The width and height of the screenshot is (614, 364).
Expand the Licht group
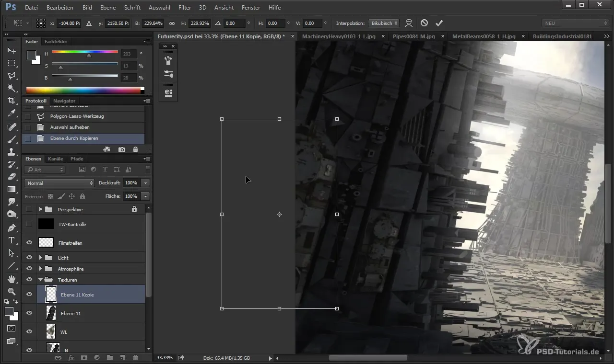[x=41, y=258]
